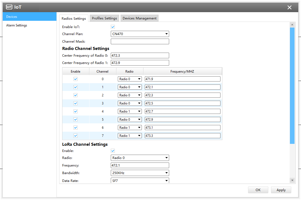Click the Center Frequency of Radio 1 field

(x=140, y=63)
